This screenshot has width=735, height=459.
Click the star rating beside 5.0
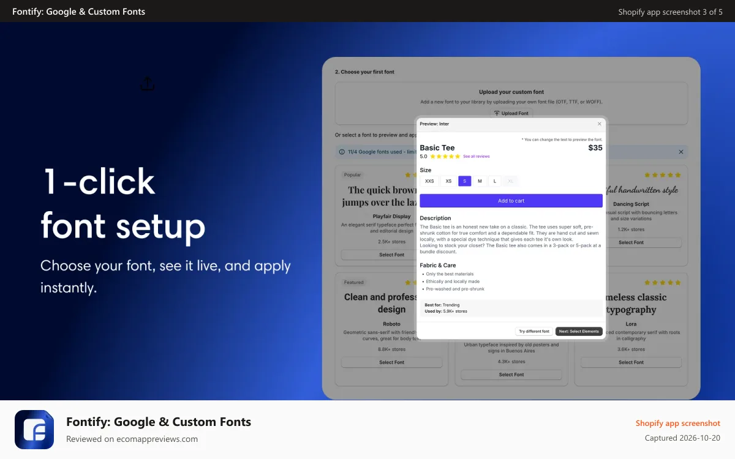pyautogui.click(x=445, y=157)
